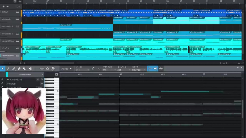The height and width of the screenshot is (138, 246).
Task: Click the macro toolbar icon beside Q
Action: 53,68
